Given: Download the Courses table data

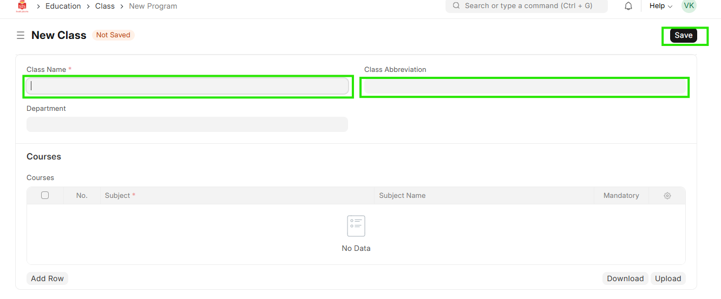Looking at the screenshot, I should point(625,278).
